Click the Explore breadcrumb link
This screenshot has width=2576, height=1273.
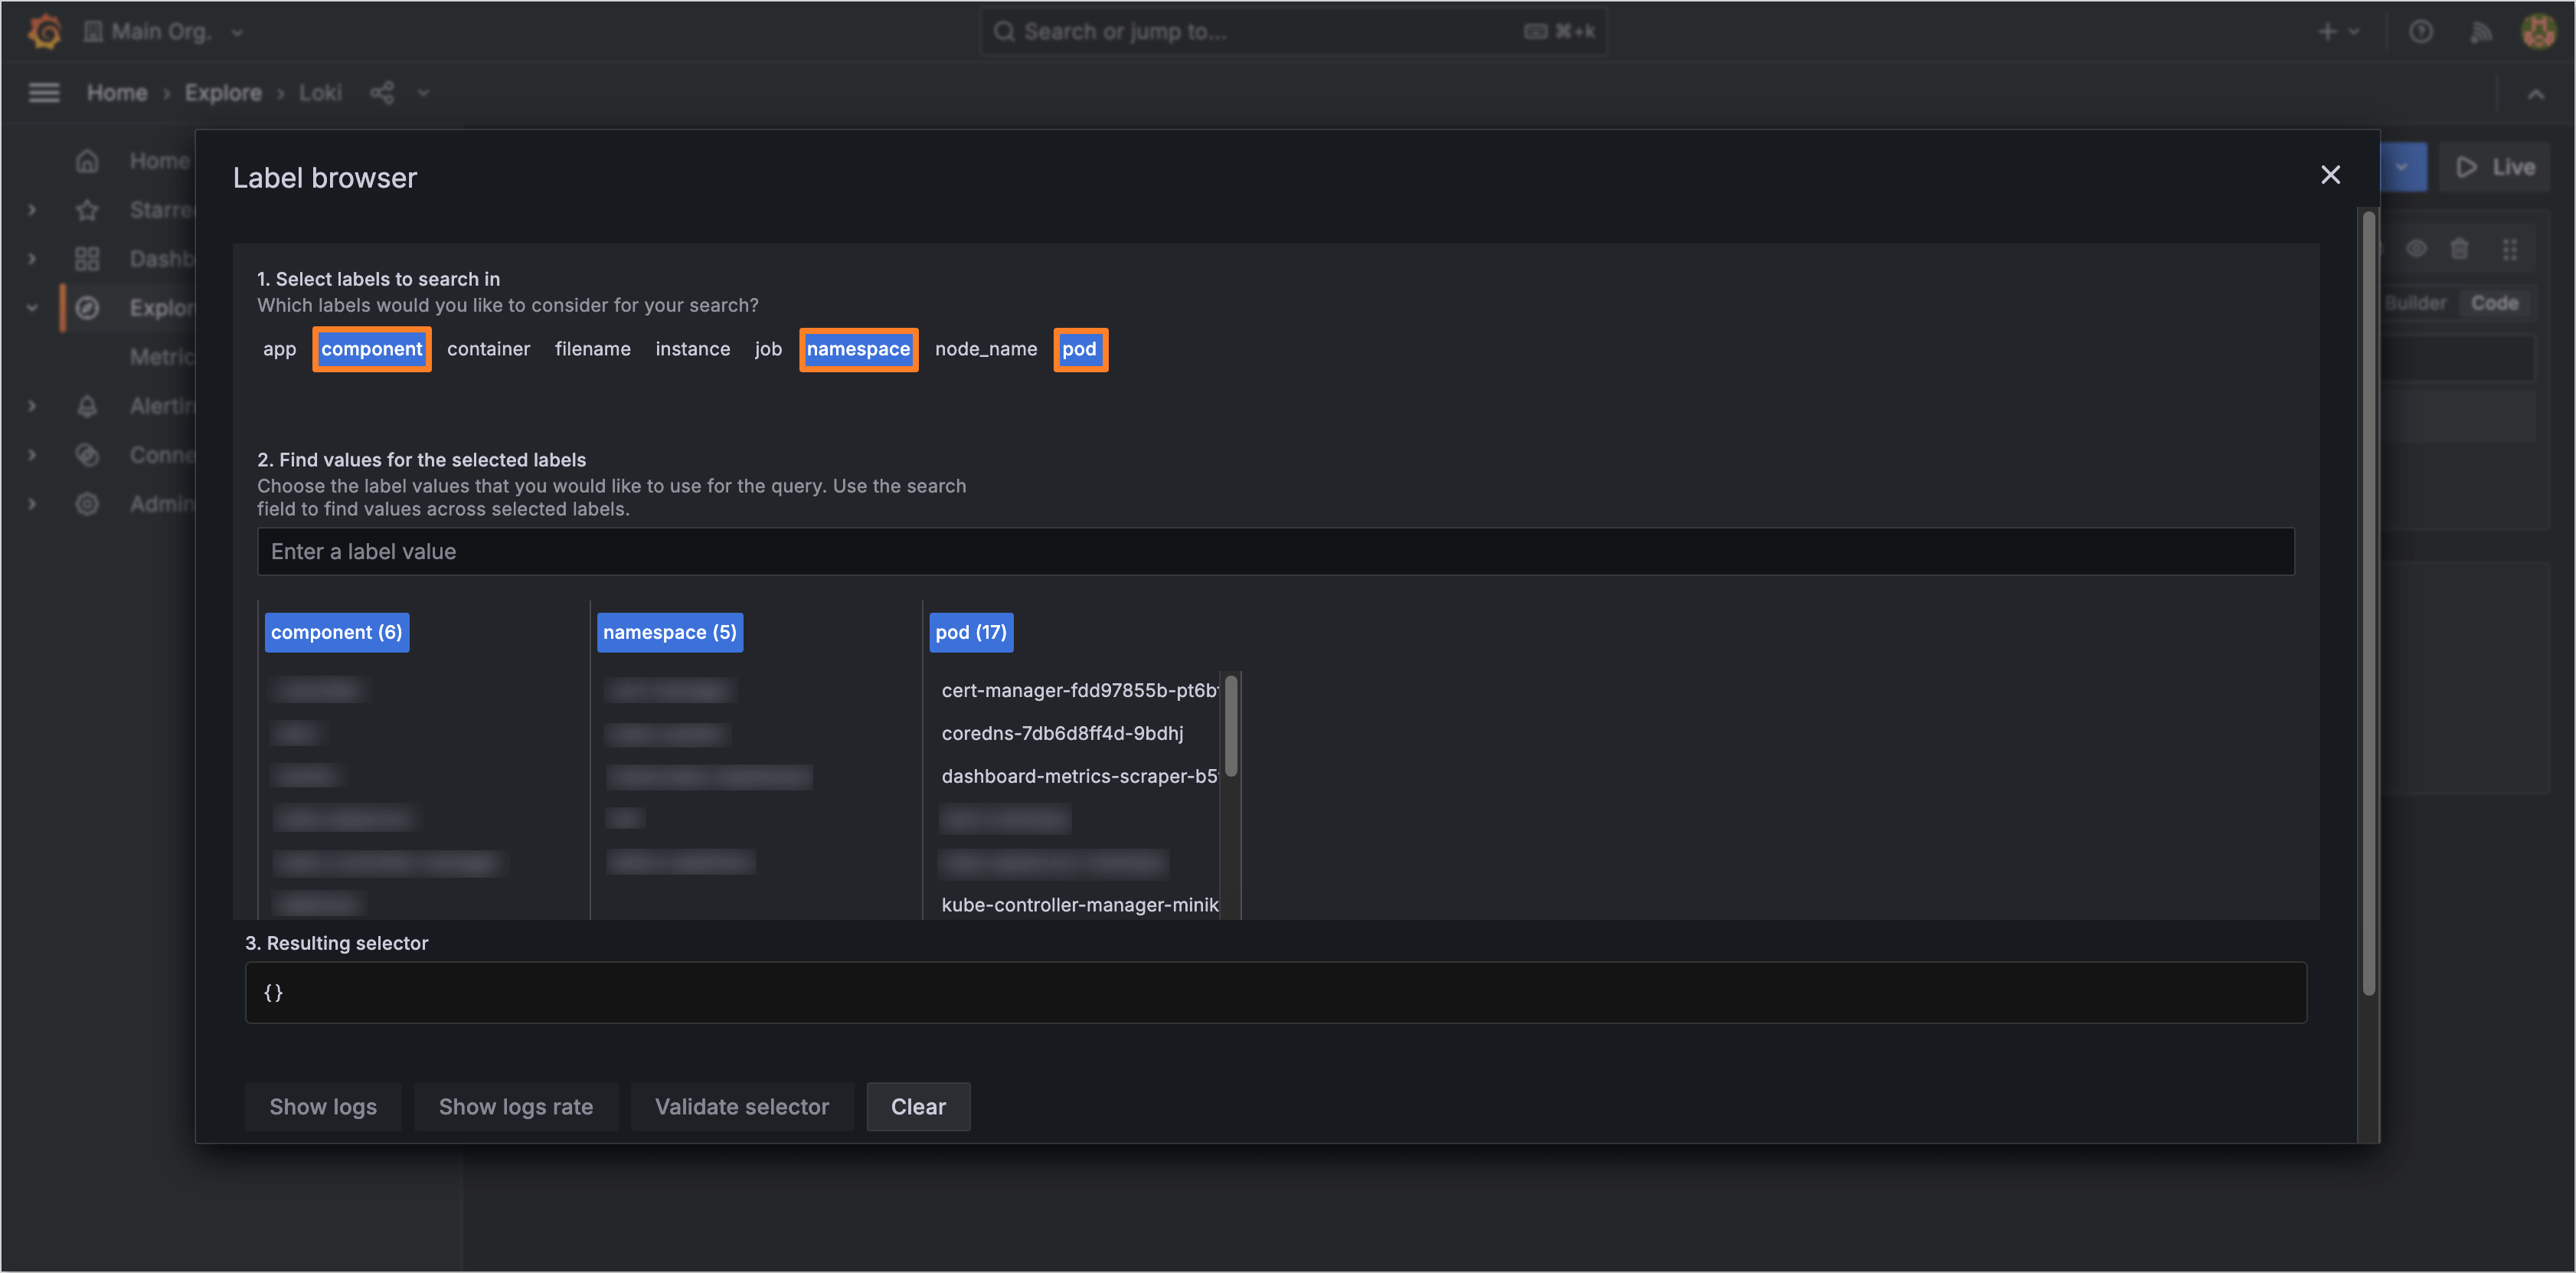[222, 92]
